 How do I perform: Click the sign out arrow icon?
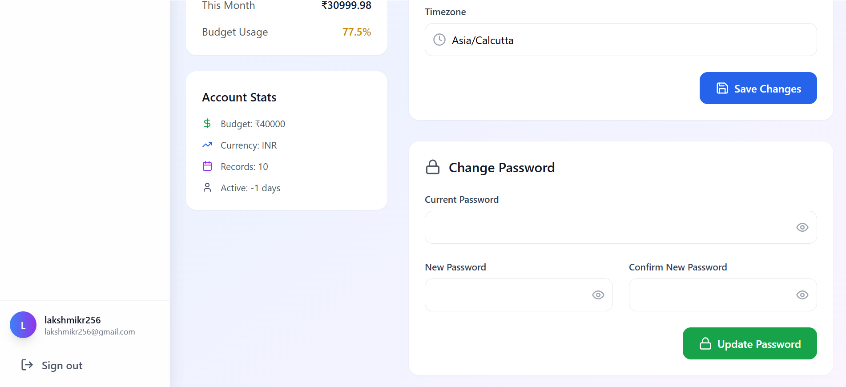click(27, 365)
